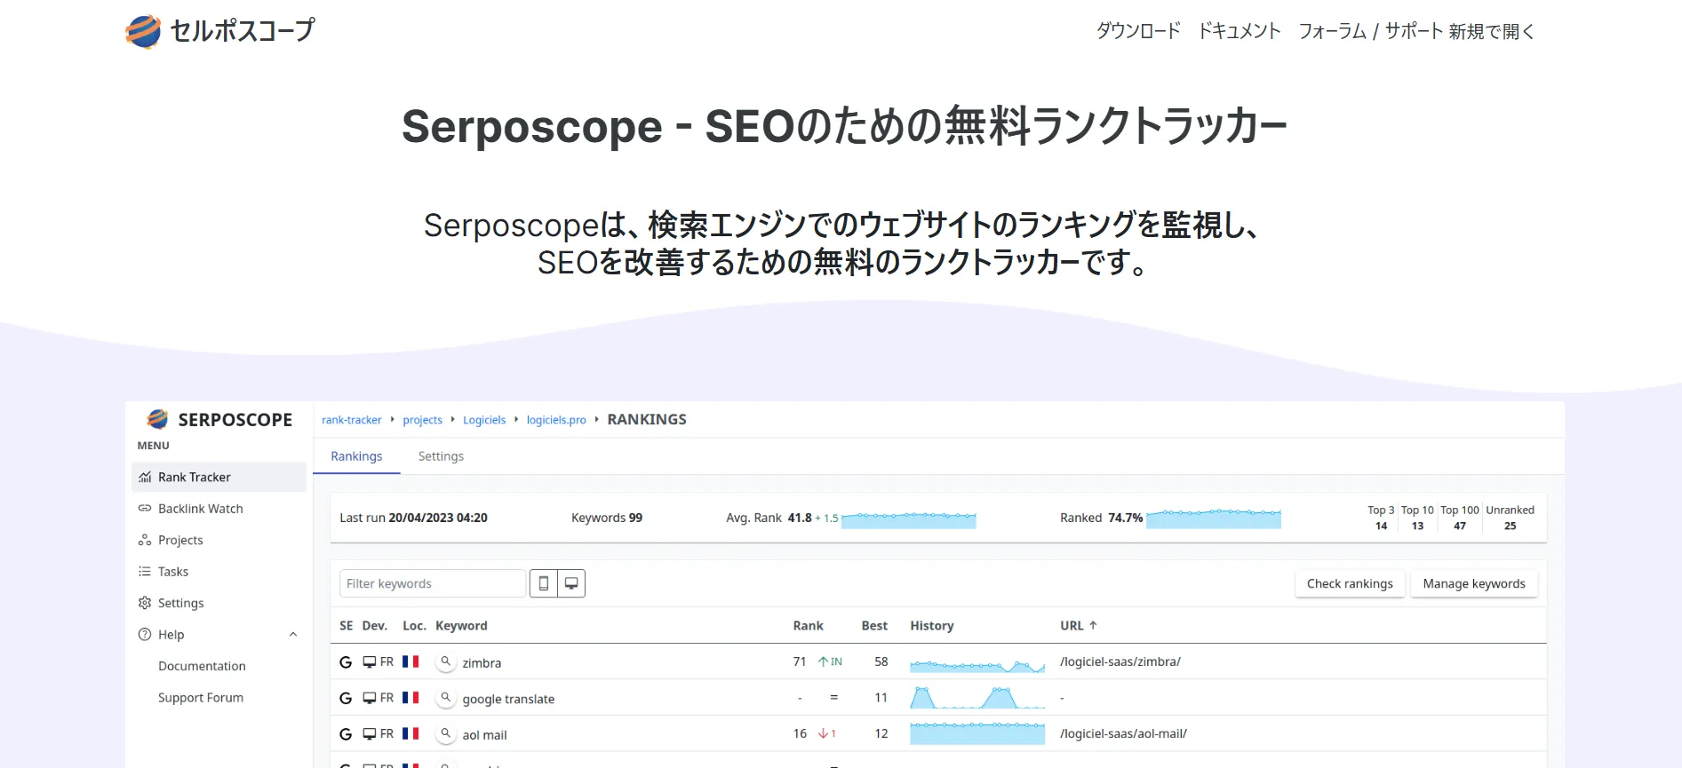Open Rank Tracker menu item
This screenshot has height=768, width=1682.
coord(219,477)
